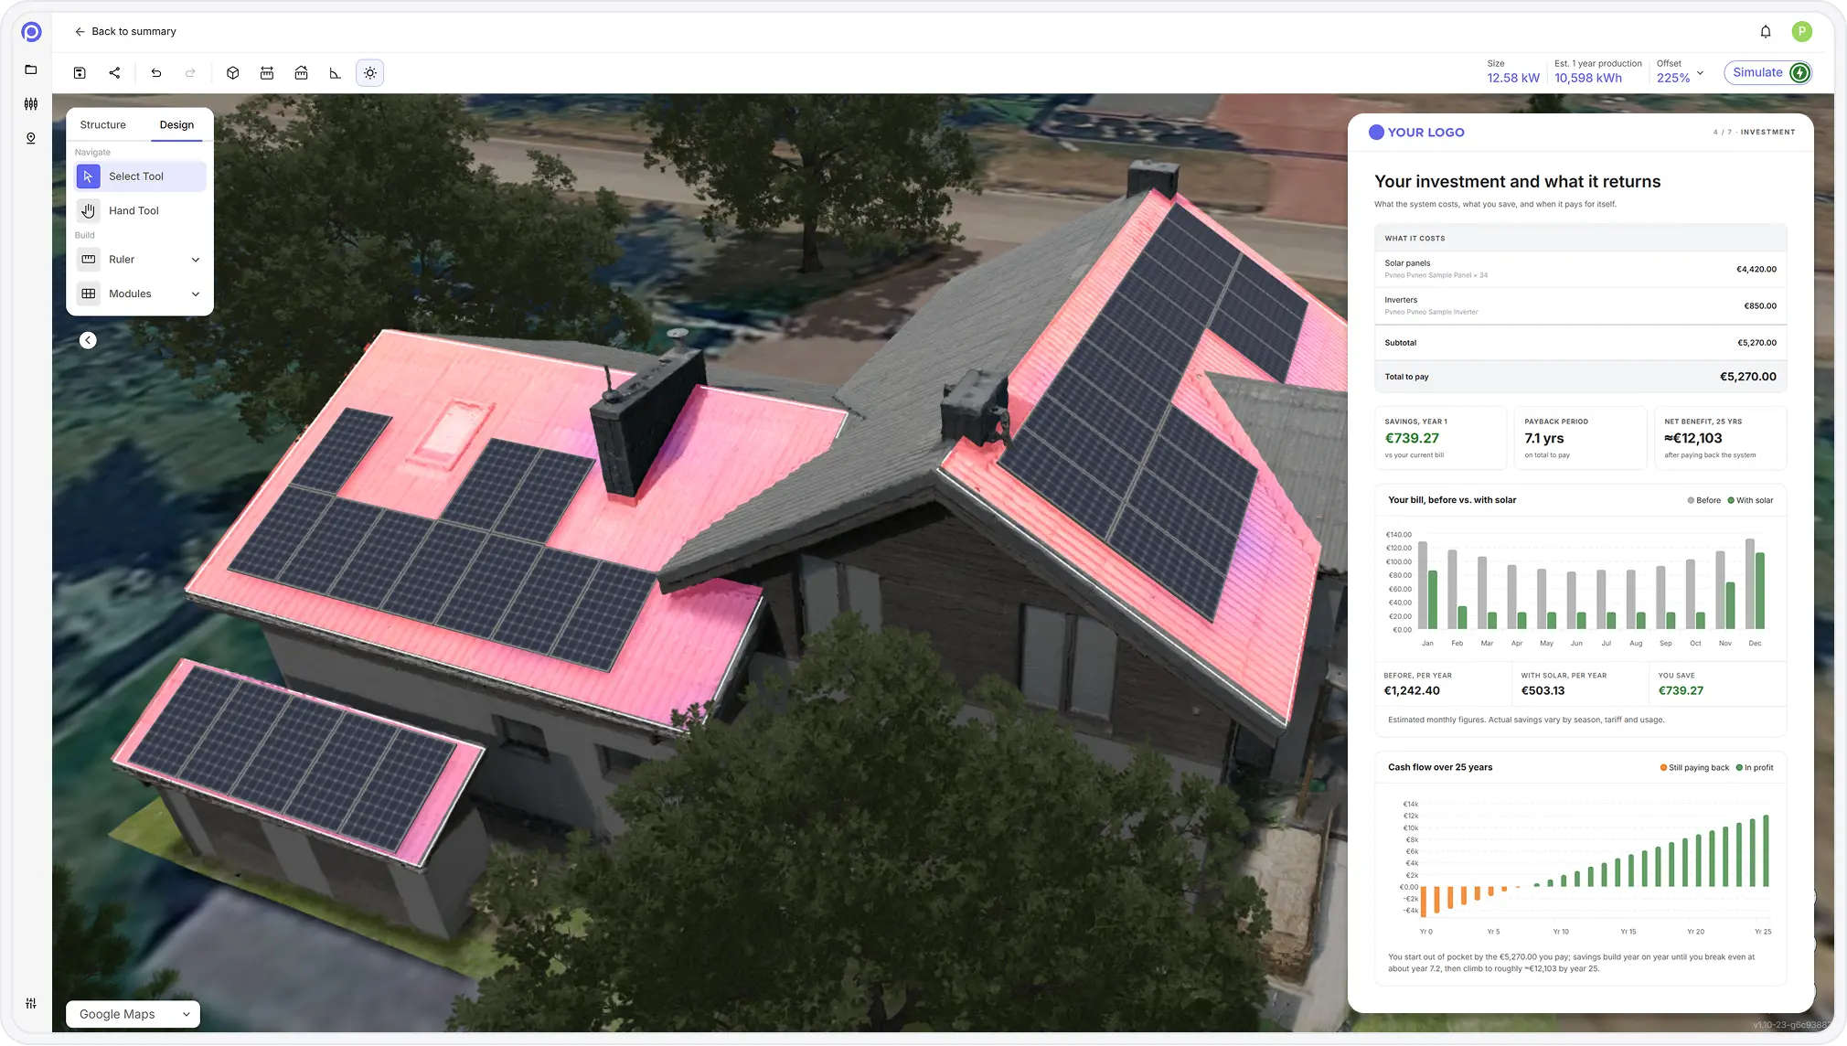Expand the Modules options chevron
Image resolution: width=1847 pixels, height=1046 pixels.
coord(196,294)
